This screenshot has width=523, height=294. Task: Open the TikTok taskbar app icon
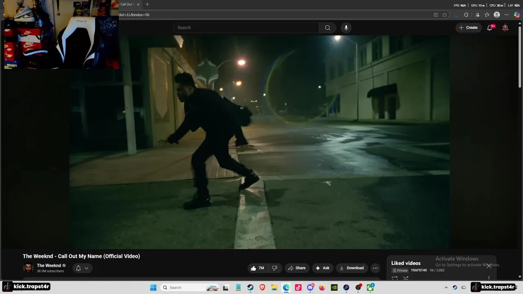298,287
